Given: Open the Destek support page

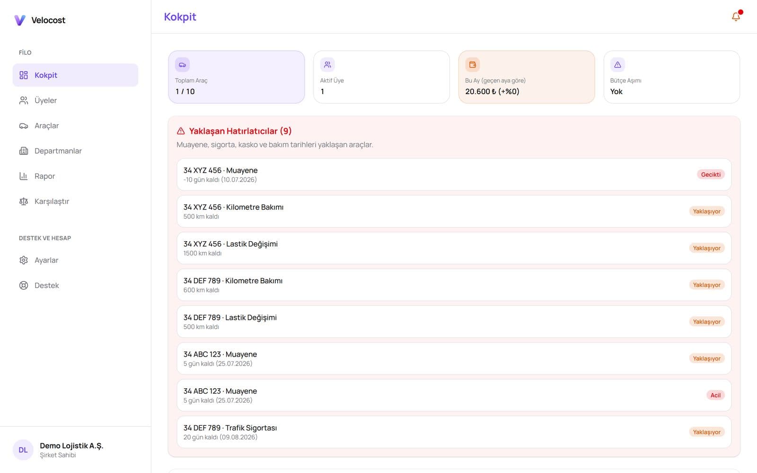Looking at the screenshot, I should (x=75, y=285).
